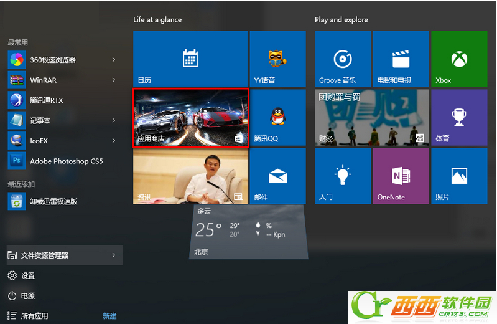497x324 pixels.
Task: Expand the 记事本 jump list arrow
Action: [x=114, y=120]
